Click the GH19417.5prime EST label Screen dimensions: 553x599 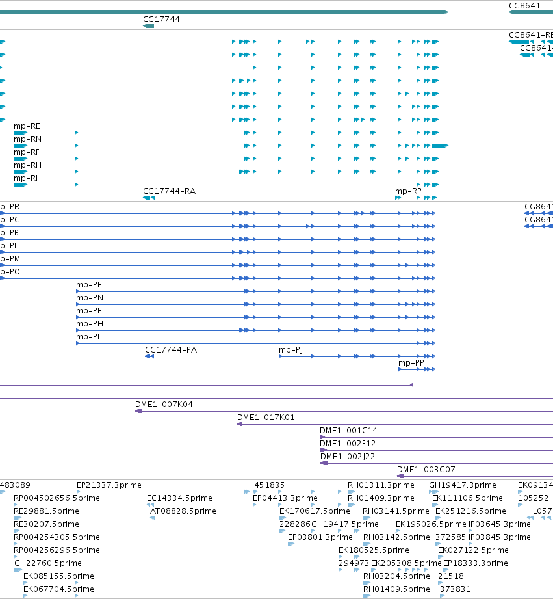(x=345, y=524)
